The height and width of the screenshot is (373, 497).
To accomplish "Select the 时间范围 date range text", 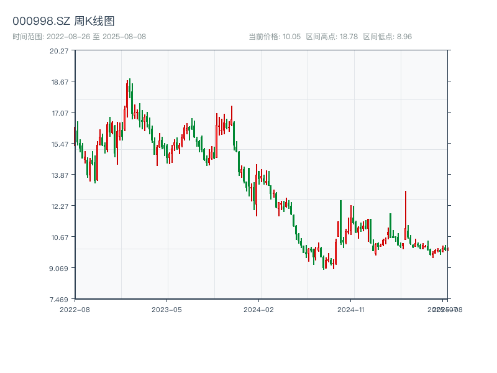I will 80,37.
